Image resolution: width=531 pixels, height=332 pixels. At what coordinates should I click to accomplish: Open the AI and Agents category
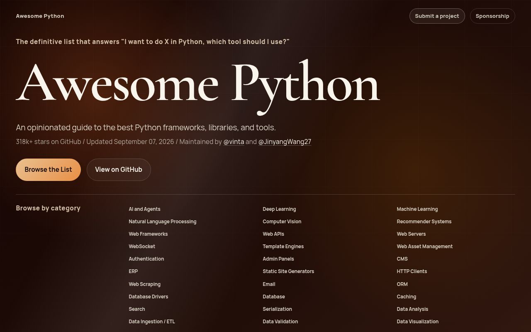(144, 209)
